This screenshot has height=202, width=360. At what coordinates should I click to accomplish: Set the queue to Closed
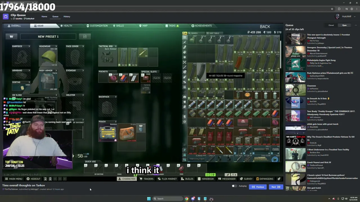click(331, 25)
